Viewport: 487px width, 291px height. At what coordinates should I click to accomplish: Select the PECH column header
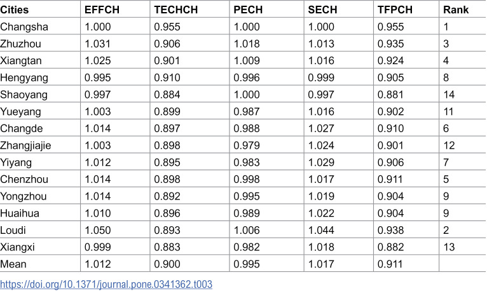[x=248, y=10]
